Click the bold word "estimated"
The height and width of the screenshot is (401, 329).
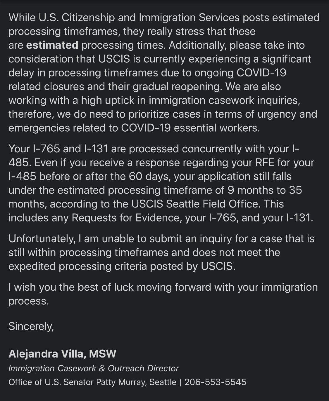tap(52, 45)
